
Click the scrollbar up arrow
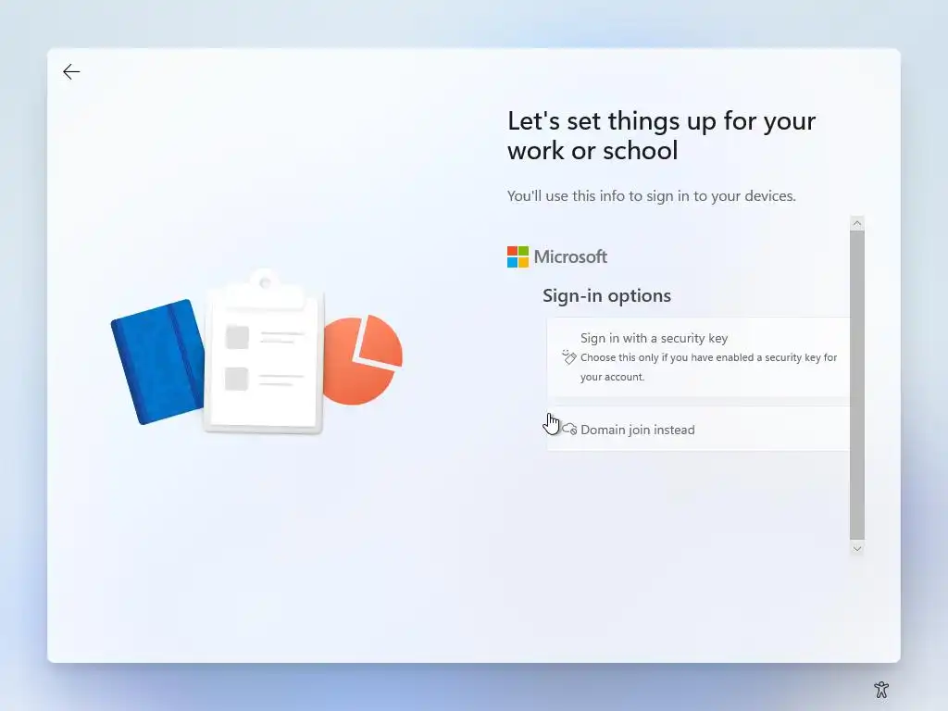[856, 223]
